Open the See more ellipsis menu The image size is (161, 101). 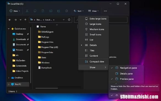click(x=105, y=11)
